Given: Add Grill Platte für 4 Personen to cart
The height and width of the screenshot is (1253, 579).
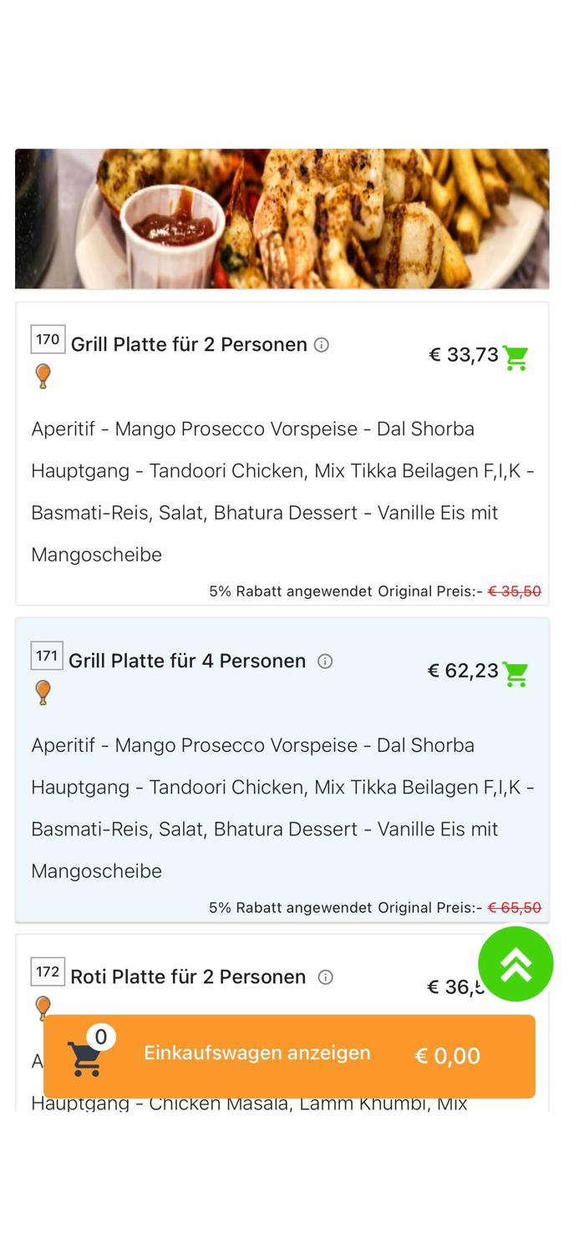Looking at the screenshot, I should (516, 674).
